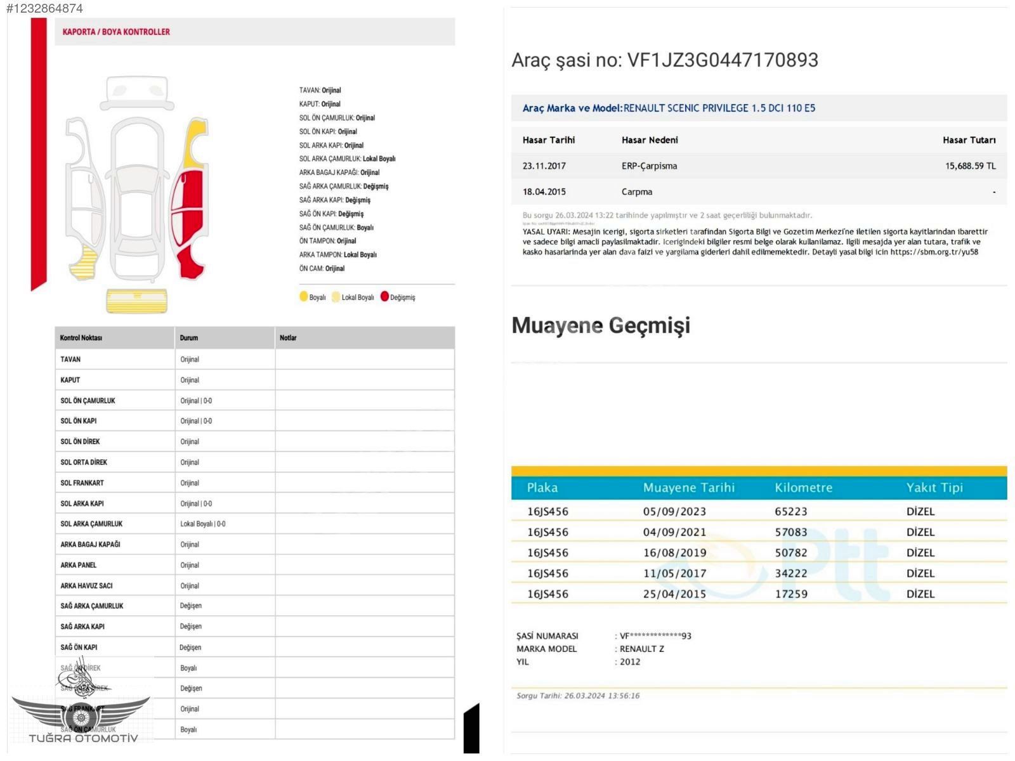Click the 23.11.2017 damage record date

(544, 166)
